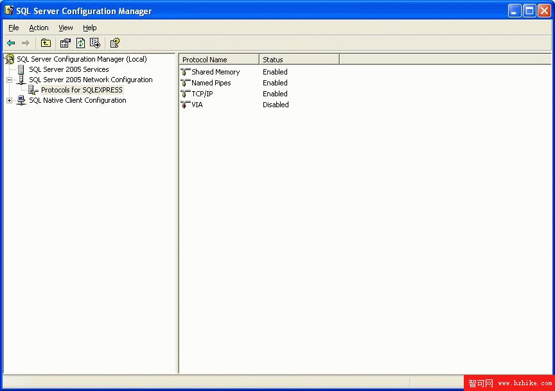Screen dimensions: 555x391
Task: Close the SQL Server Configuration Manager window
Action: [544, 11]
